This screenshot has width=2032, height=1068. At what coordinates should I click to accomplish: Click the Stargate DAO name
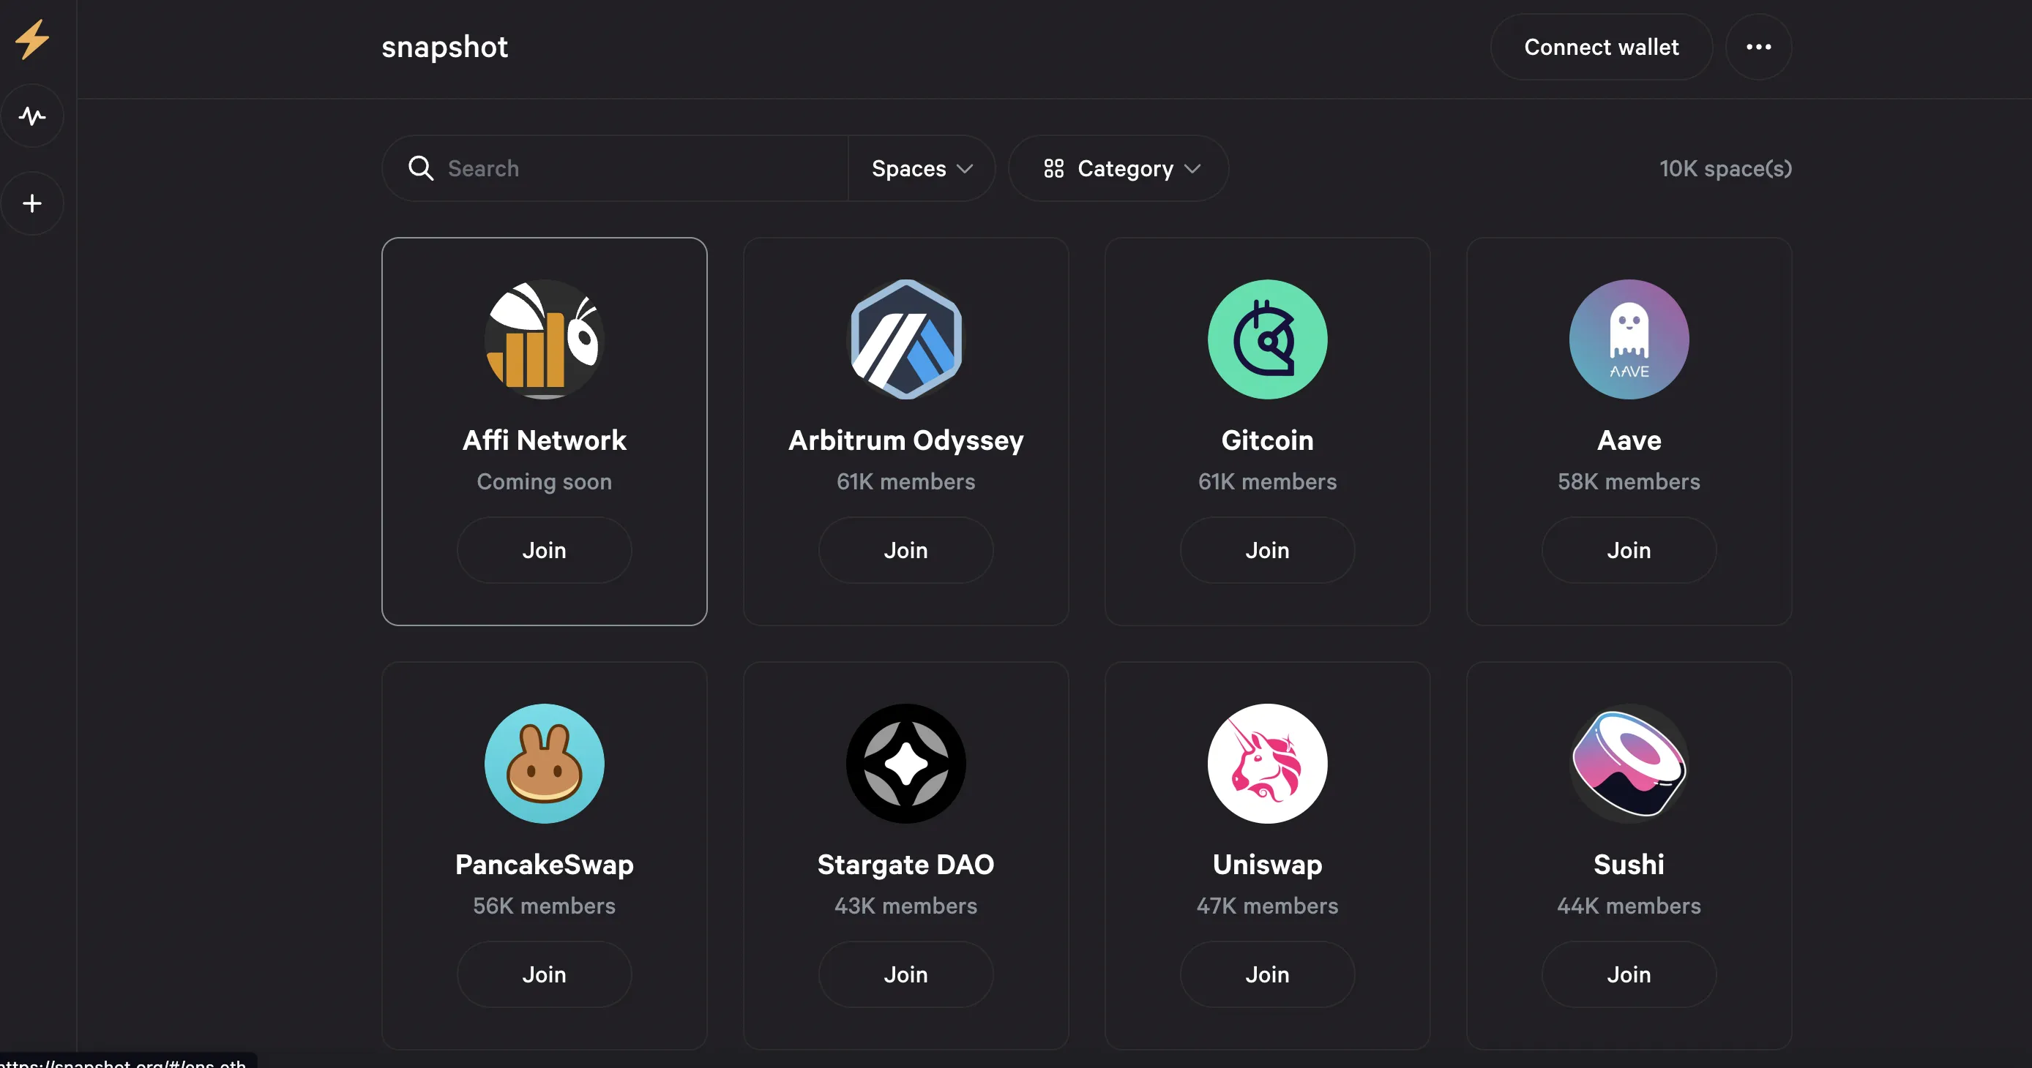[905, 865]
